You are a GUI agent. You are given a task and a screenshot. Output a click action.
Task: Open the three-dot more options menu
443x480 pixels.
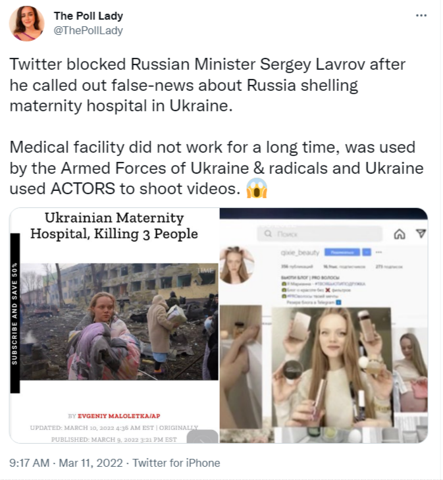[421, 15]
